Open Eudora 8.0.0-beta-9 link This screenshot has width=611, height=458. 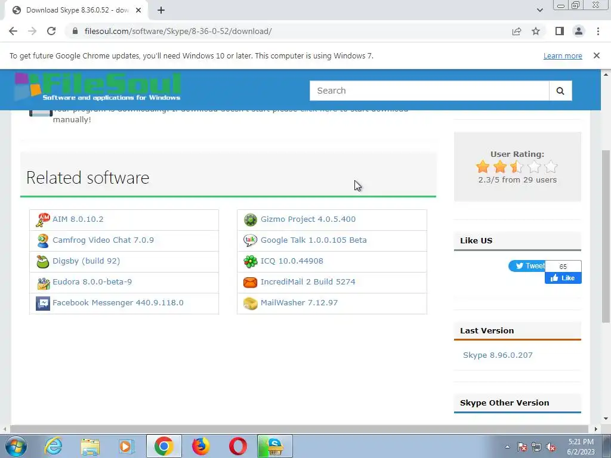[x=92, y=282]
